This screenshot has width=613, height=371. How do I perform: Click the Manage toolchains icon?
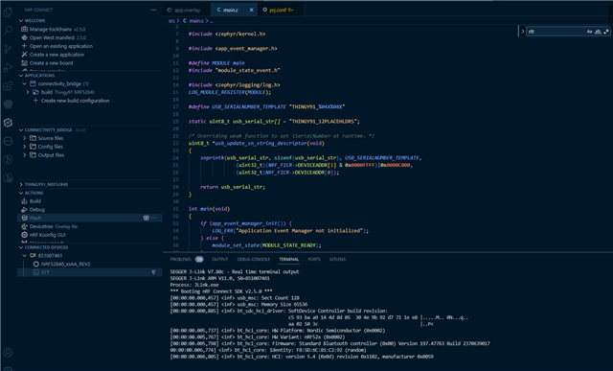(24, 29)
